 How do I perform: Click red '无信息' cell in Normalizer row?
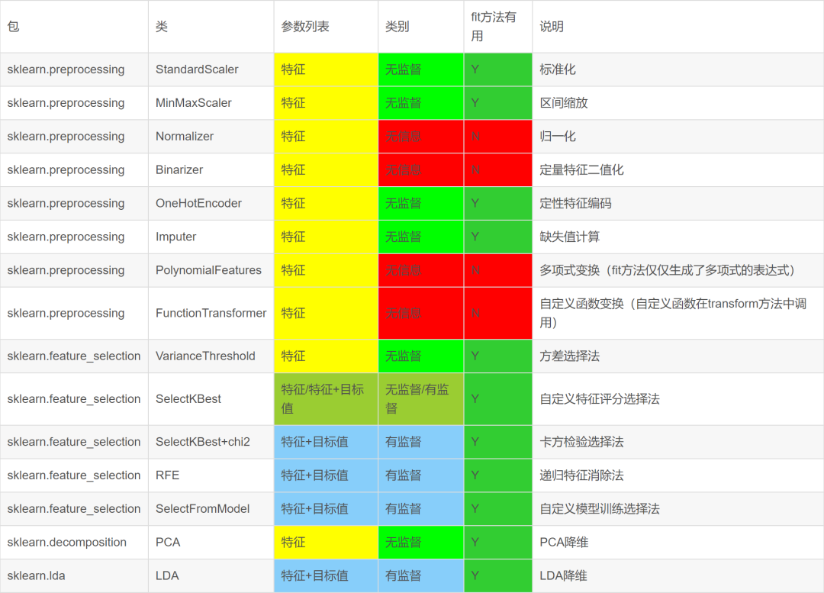tap(421, 136)
